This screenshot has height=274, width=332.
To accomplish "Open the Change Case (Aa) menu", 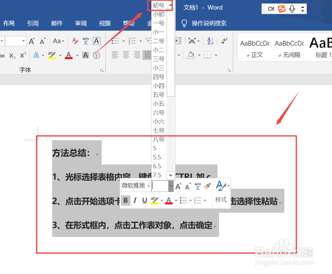I will coord(58,41).
